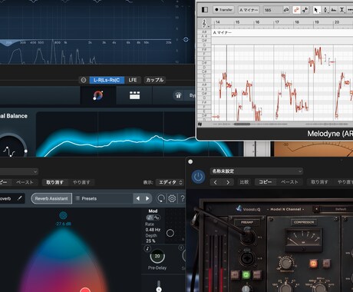Toggle the Pre-Delay tempo sync note icon
Screen dimensions: 353x292
(147, 248)
